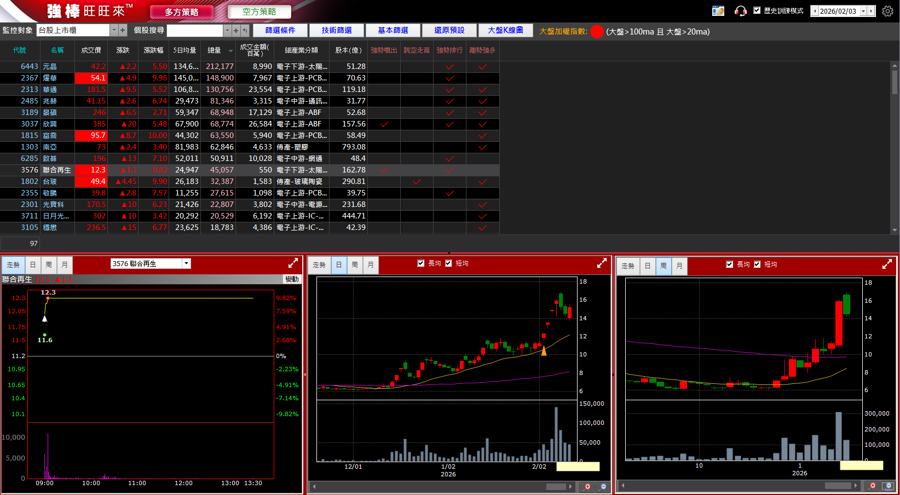Viewport: 900px width, 495px height.
Task: Zoom out on the weekly K-line chart
Action: [x=888, y=486]
